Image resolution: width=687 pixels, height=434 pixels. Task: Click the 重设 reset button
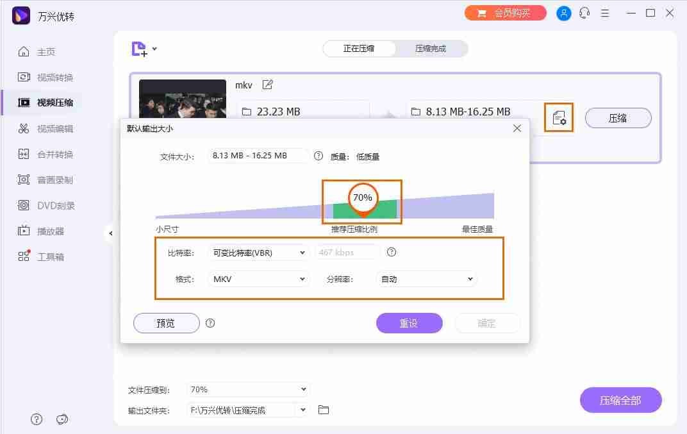pyautogui.click(x=410, y=323)
